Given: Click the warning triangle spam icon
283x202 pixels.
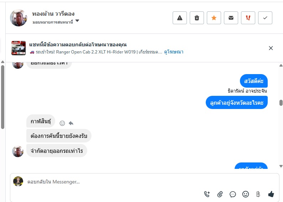Looking at the screenshot, I should [x=180, y=18].
